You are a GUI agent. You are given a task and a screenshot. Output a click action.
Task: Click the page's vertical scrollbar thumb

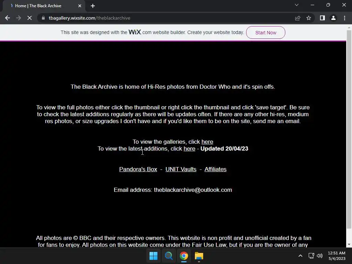[349, 130]
